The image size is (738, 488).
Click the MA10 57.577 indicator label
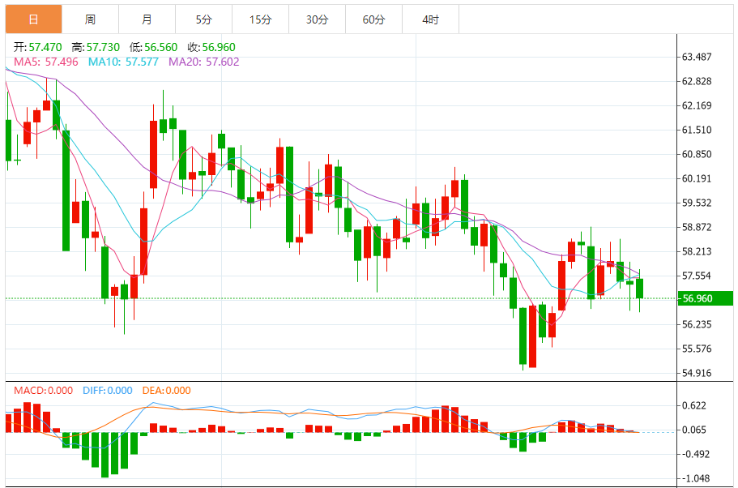(123, 62)
